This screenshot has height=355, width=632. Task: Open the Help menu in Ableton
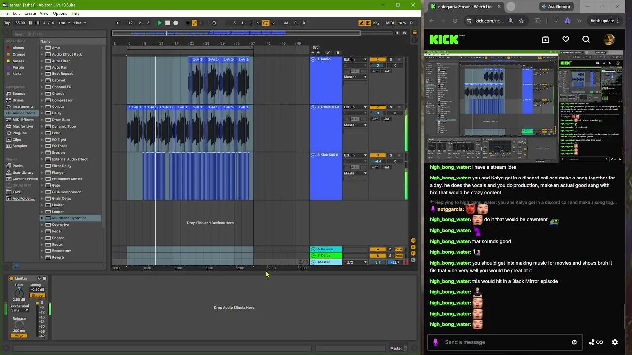75,13
